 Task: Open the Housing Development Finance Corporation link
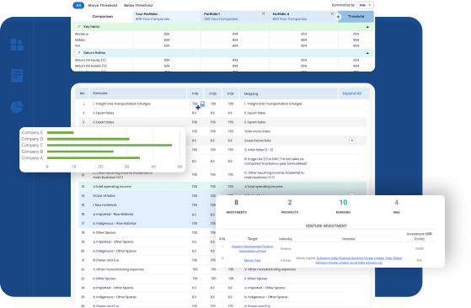[x=252, y=248]
